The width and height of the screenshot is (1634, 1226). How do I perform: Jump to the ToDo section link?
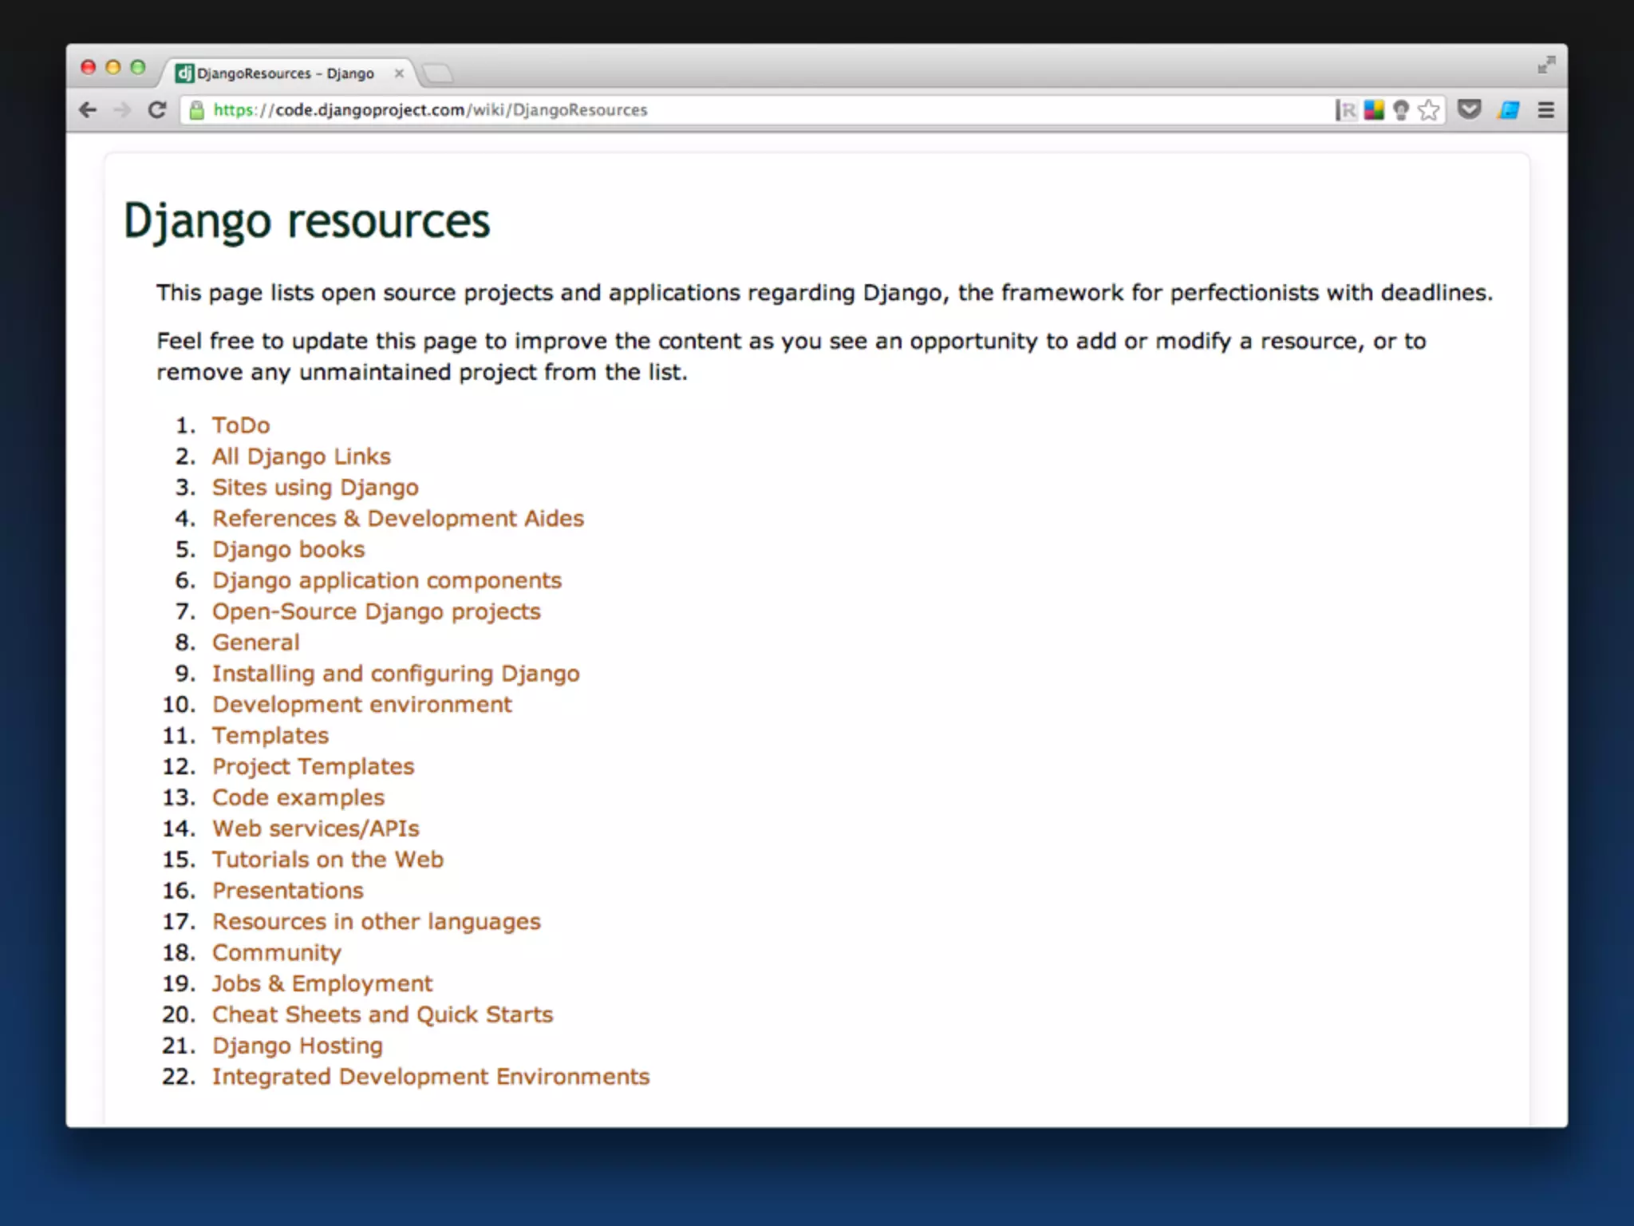pyautogui.click(x=241, y=425)
